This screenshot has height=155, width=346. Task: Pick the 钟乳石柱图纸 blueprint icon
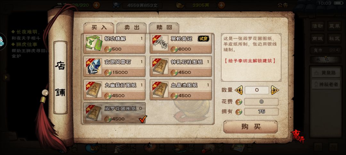pos(160,66)
